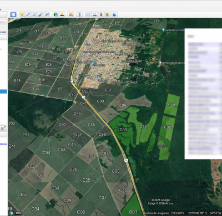Click the Print icon in toolbar
Image resolution: width=222 pixels, height=216 pixels.
pos(95,14)
